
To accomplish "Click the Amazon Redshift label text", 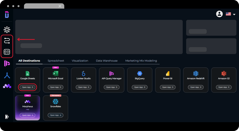I will pyautogui.click(x=196, y=78).
